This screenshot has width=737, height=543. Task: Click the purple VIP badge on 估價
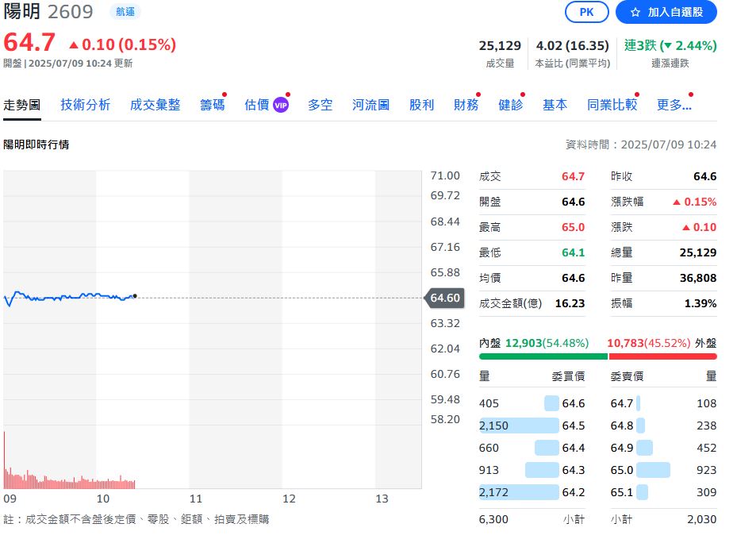coord(281,106)
